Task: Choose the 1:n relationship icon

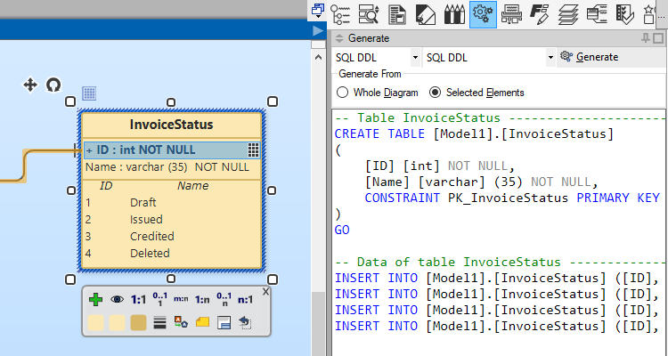Action: click(202, 301)
